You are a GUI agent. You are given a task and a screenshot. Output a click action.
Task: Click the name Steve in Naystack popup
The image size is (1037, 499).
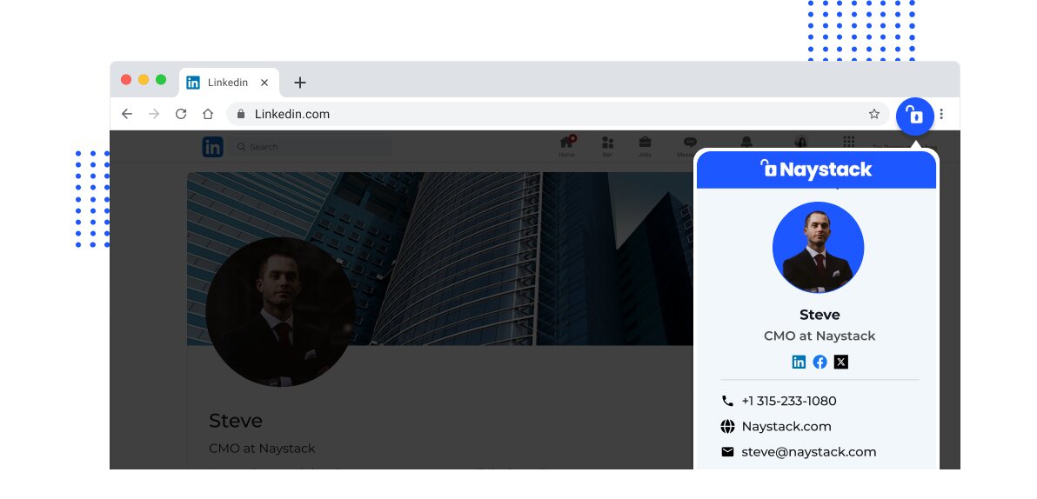click(x=820, y=315)
